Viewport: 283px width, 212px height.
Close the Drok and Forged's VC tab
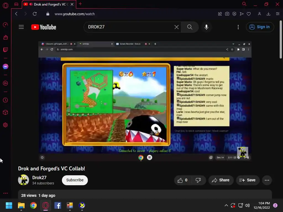(x=72, y=4)
